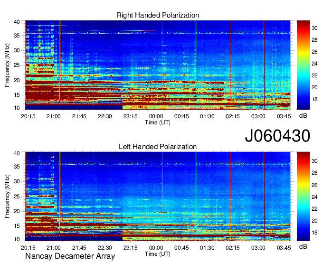Click the 20 MHz frequency tick of Left Handed plot
Viewport: 323px width, 262px height.
pos(17,211)
